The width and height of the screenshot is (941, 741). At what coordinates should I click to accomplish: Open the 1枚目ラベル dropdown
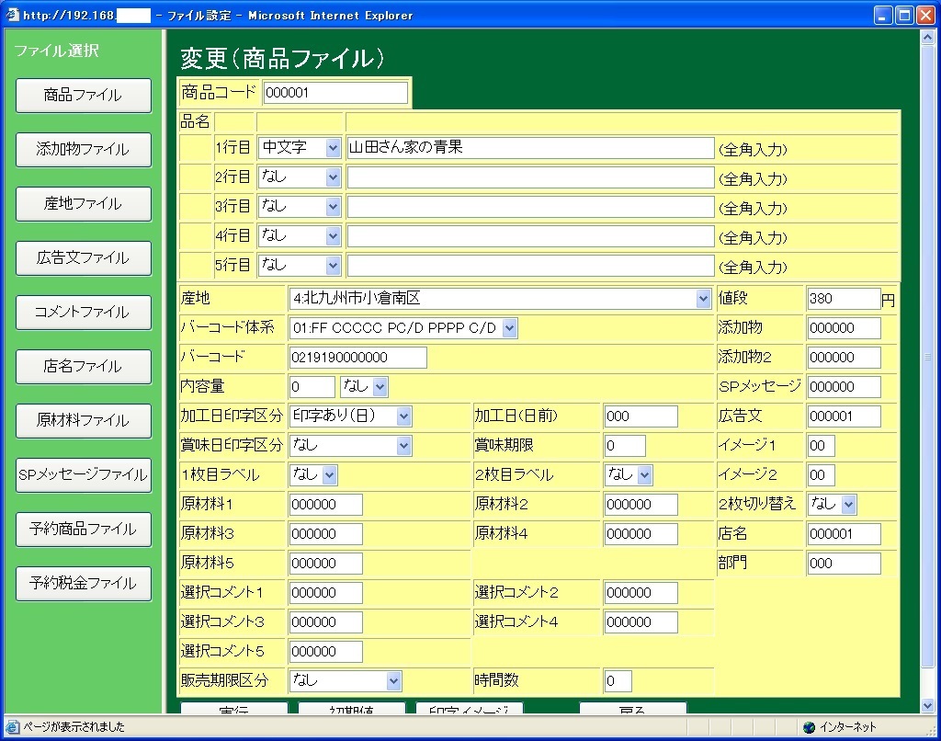314,475
